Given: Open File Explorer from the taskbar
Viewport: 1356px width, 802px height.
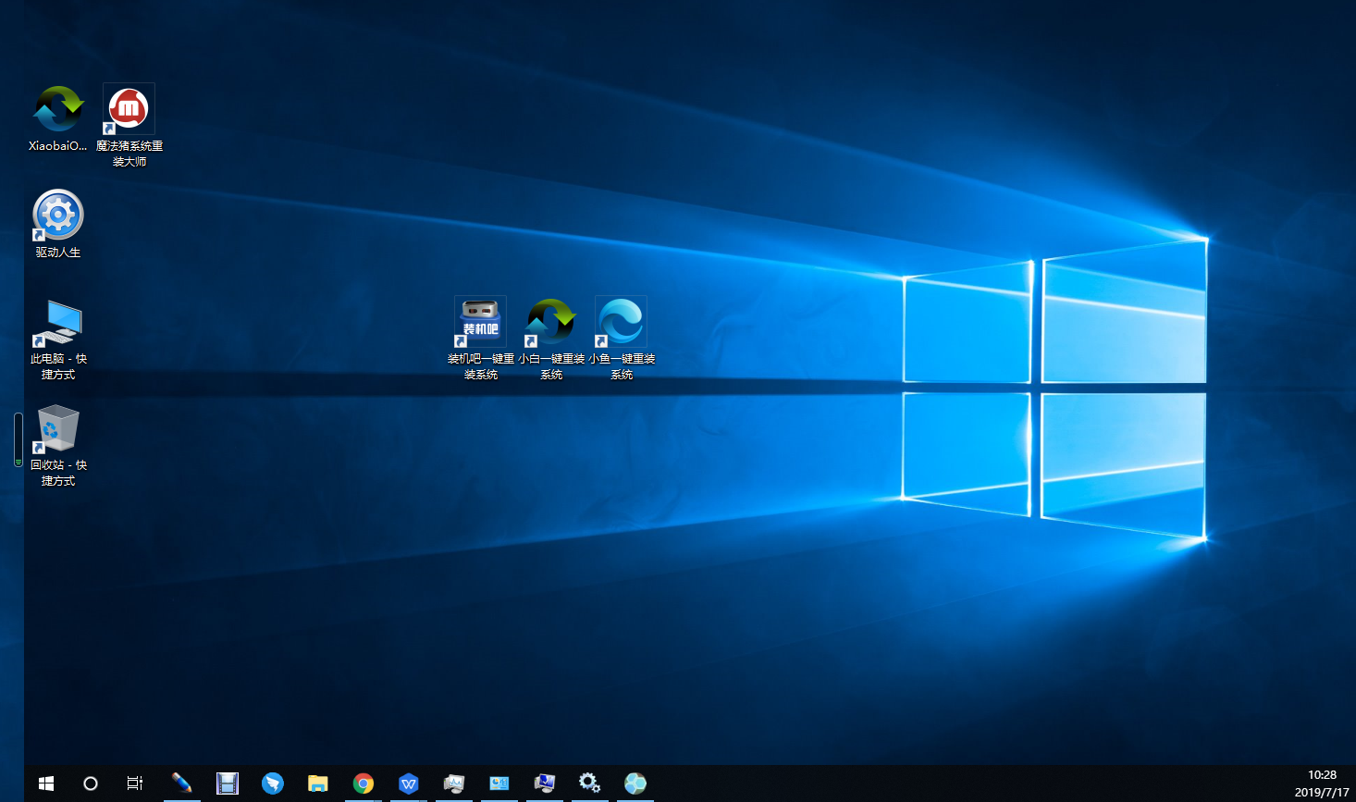Looking at the screenshot, I should 317,783.
